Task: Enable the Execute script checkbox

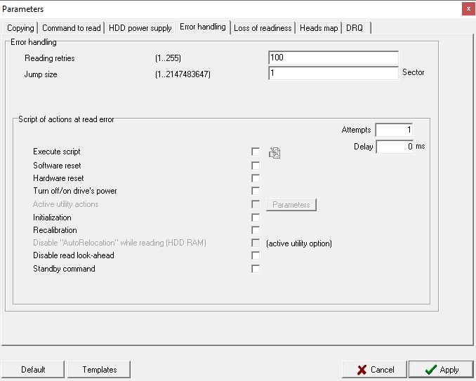Action: [256, 152]
